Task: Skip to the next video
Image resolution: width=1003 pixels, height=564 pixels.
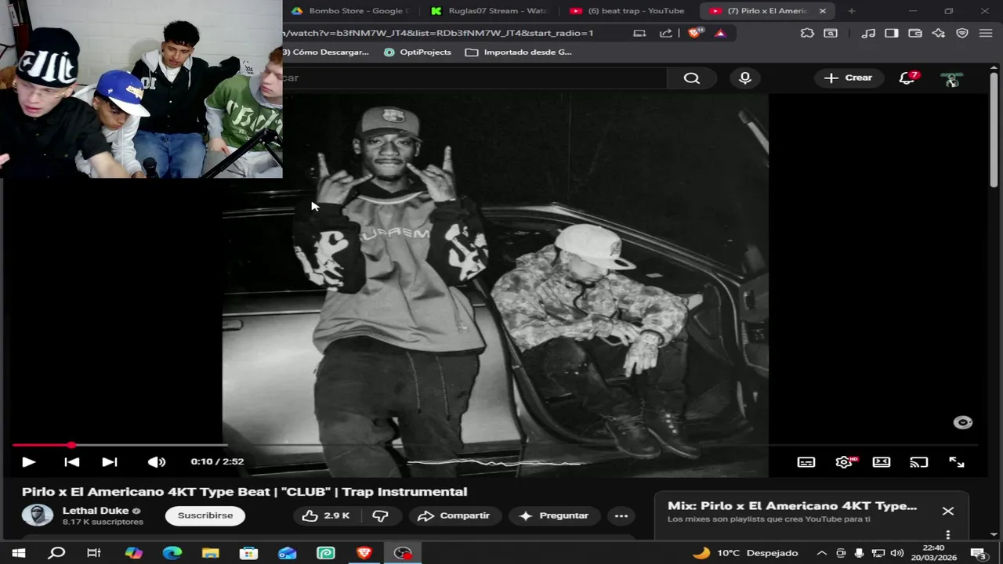Action: 110,462
